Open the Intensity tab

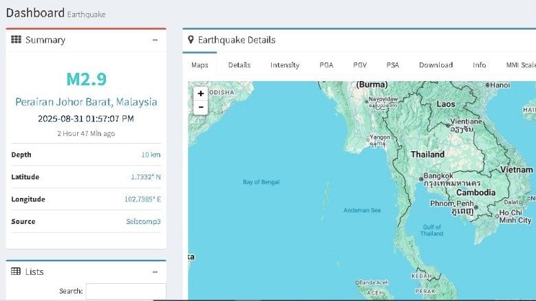click(x=285, y=65)
